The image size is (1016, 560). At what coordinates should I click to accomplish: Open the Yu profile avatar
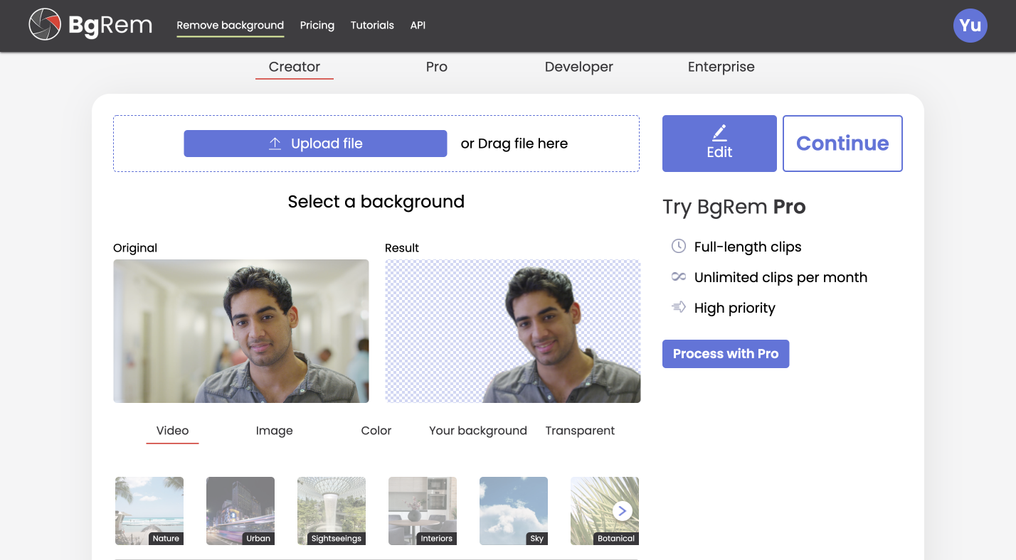(x=970, y=25)
